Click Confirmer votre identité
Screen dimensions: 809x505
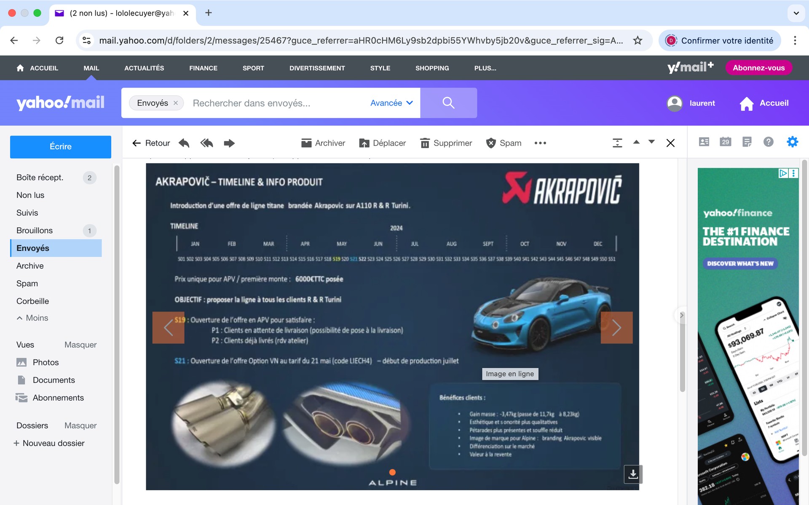[x=719, y=40]
